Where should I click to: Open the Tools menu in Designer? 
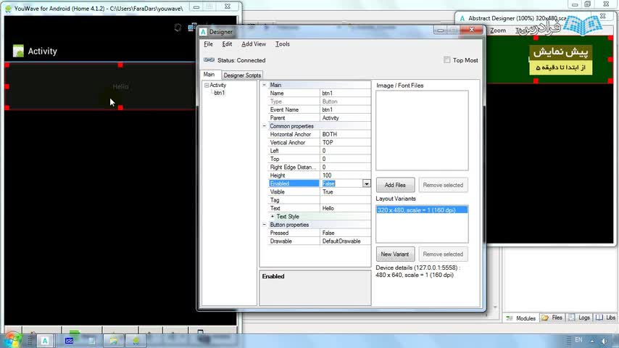[283, 43]
